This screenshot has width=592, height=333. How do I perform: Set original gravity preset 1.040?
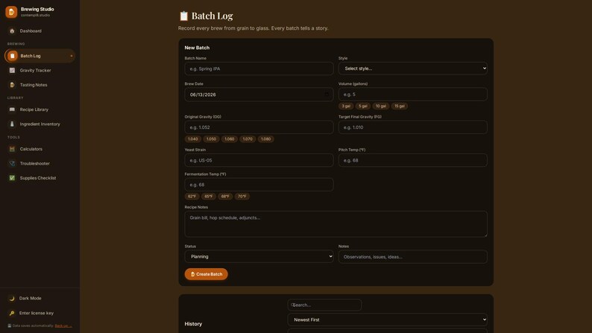click(193, 139)
